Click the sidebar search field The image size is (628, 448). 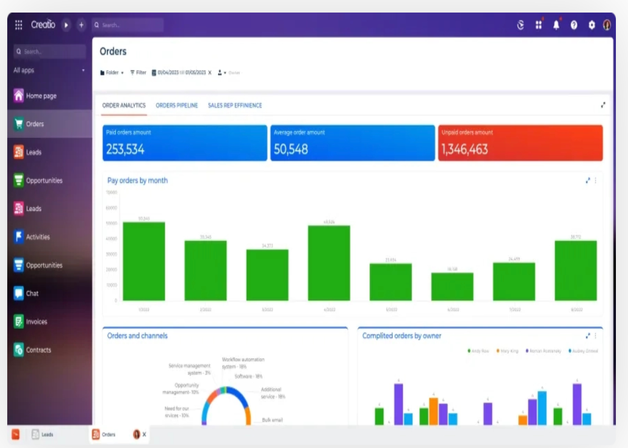tap(49, 52)
